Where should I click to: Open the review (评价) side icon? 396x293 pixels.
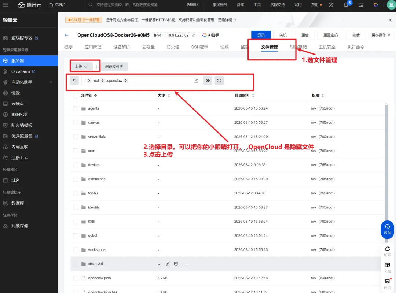tap(387, 284)
